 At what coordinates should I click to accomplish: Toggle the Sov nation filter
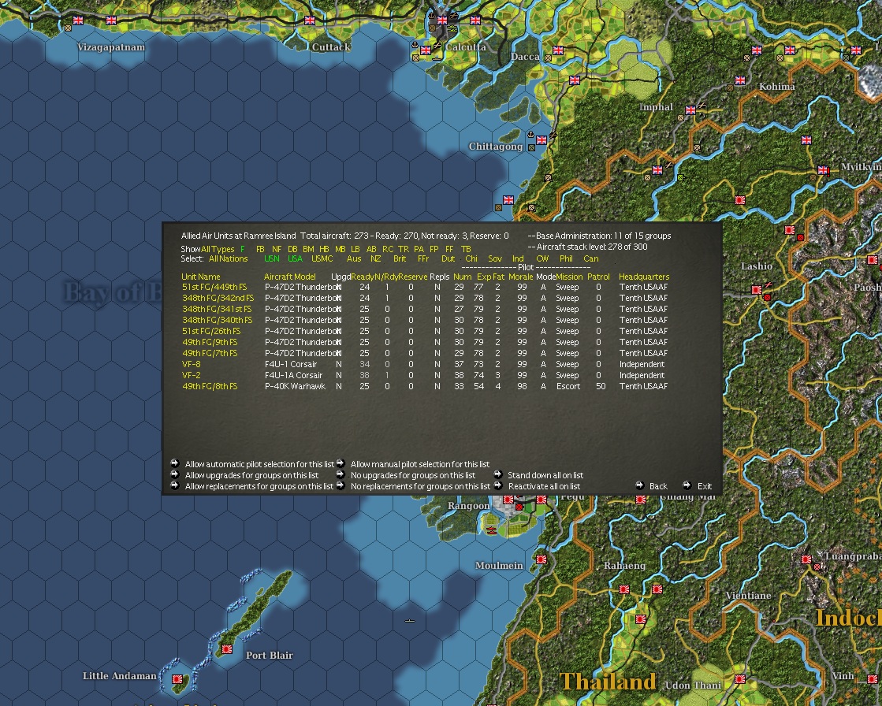tap(495, 258)
